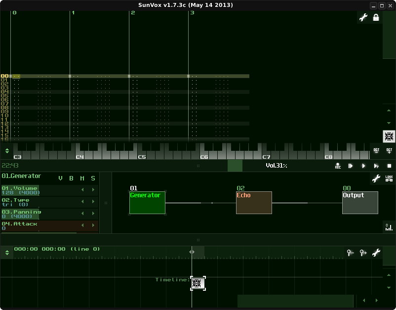
Task: Stop playback with the Stop button
Action: [x=389, y=166]
